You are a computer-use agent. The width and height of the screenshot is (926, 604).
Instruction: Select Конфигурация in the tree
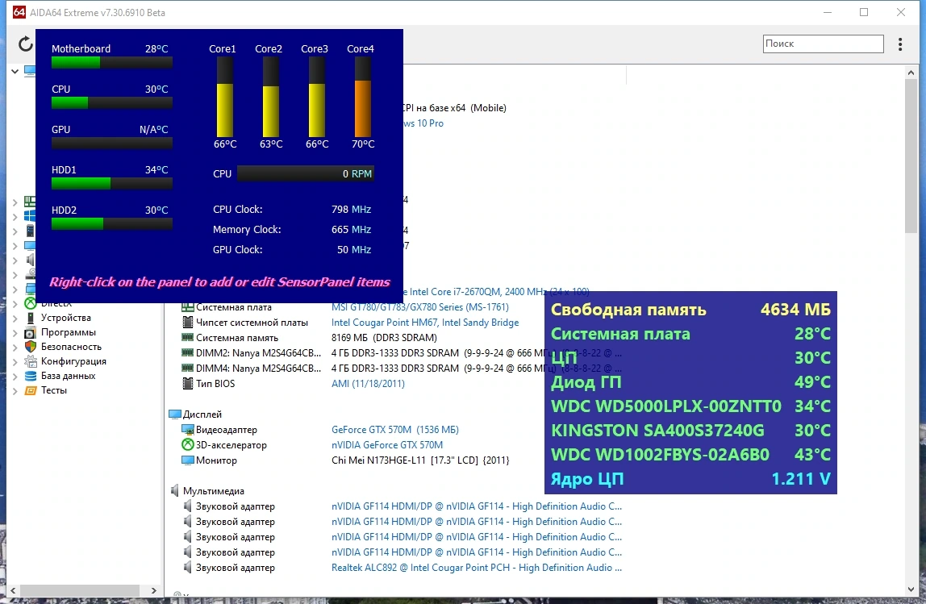[x=73, y=361]
